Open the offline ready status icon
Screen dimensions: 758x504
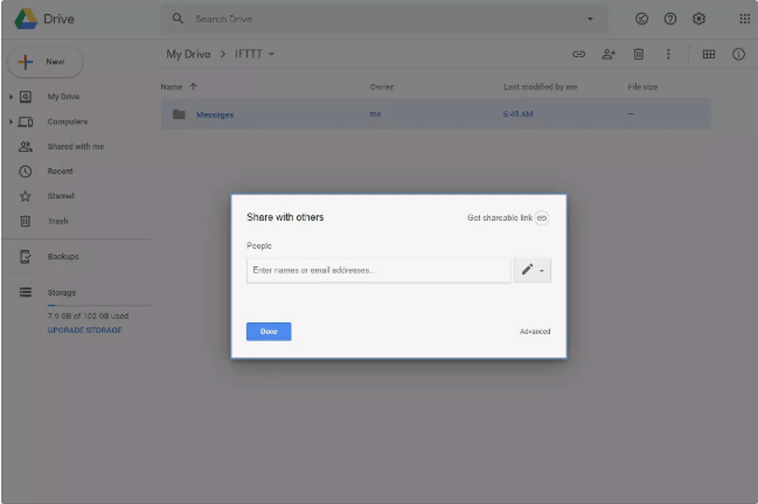click(x=641, y=19)
